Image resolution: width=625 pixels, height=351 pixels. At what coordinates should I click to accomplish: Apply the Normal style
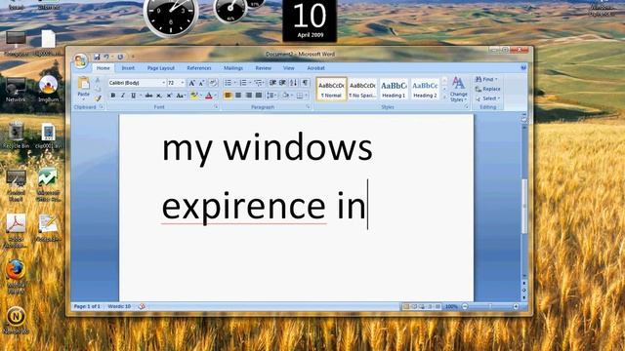pos(331,89)
